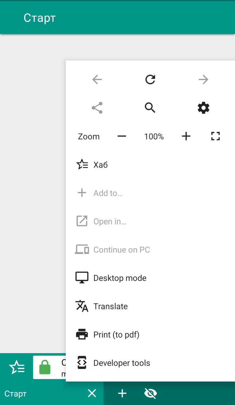
Task: Close the Старт tab
Action: tap(92, 394)
